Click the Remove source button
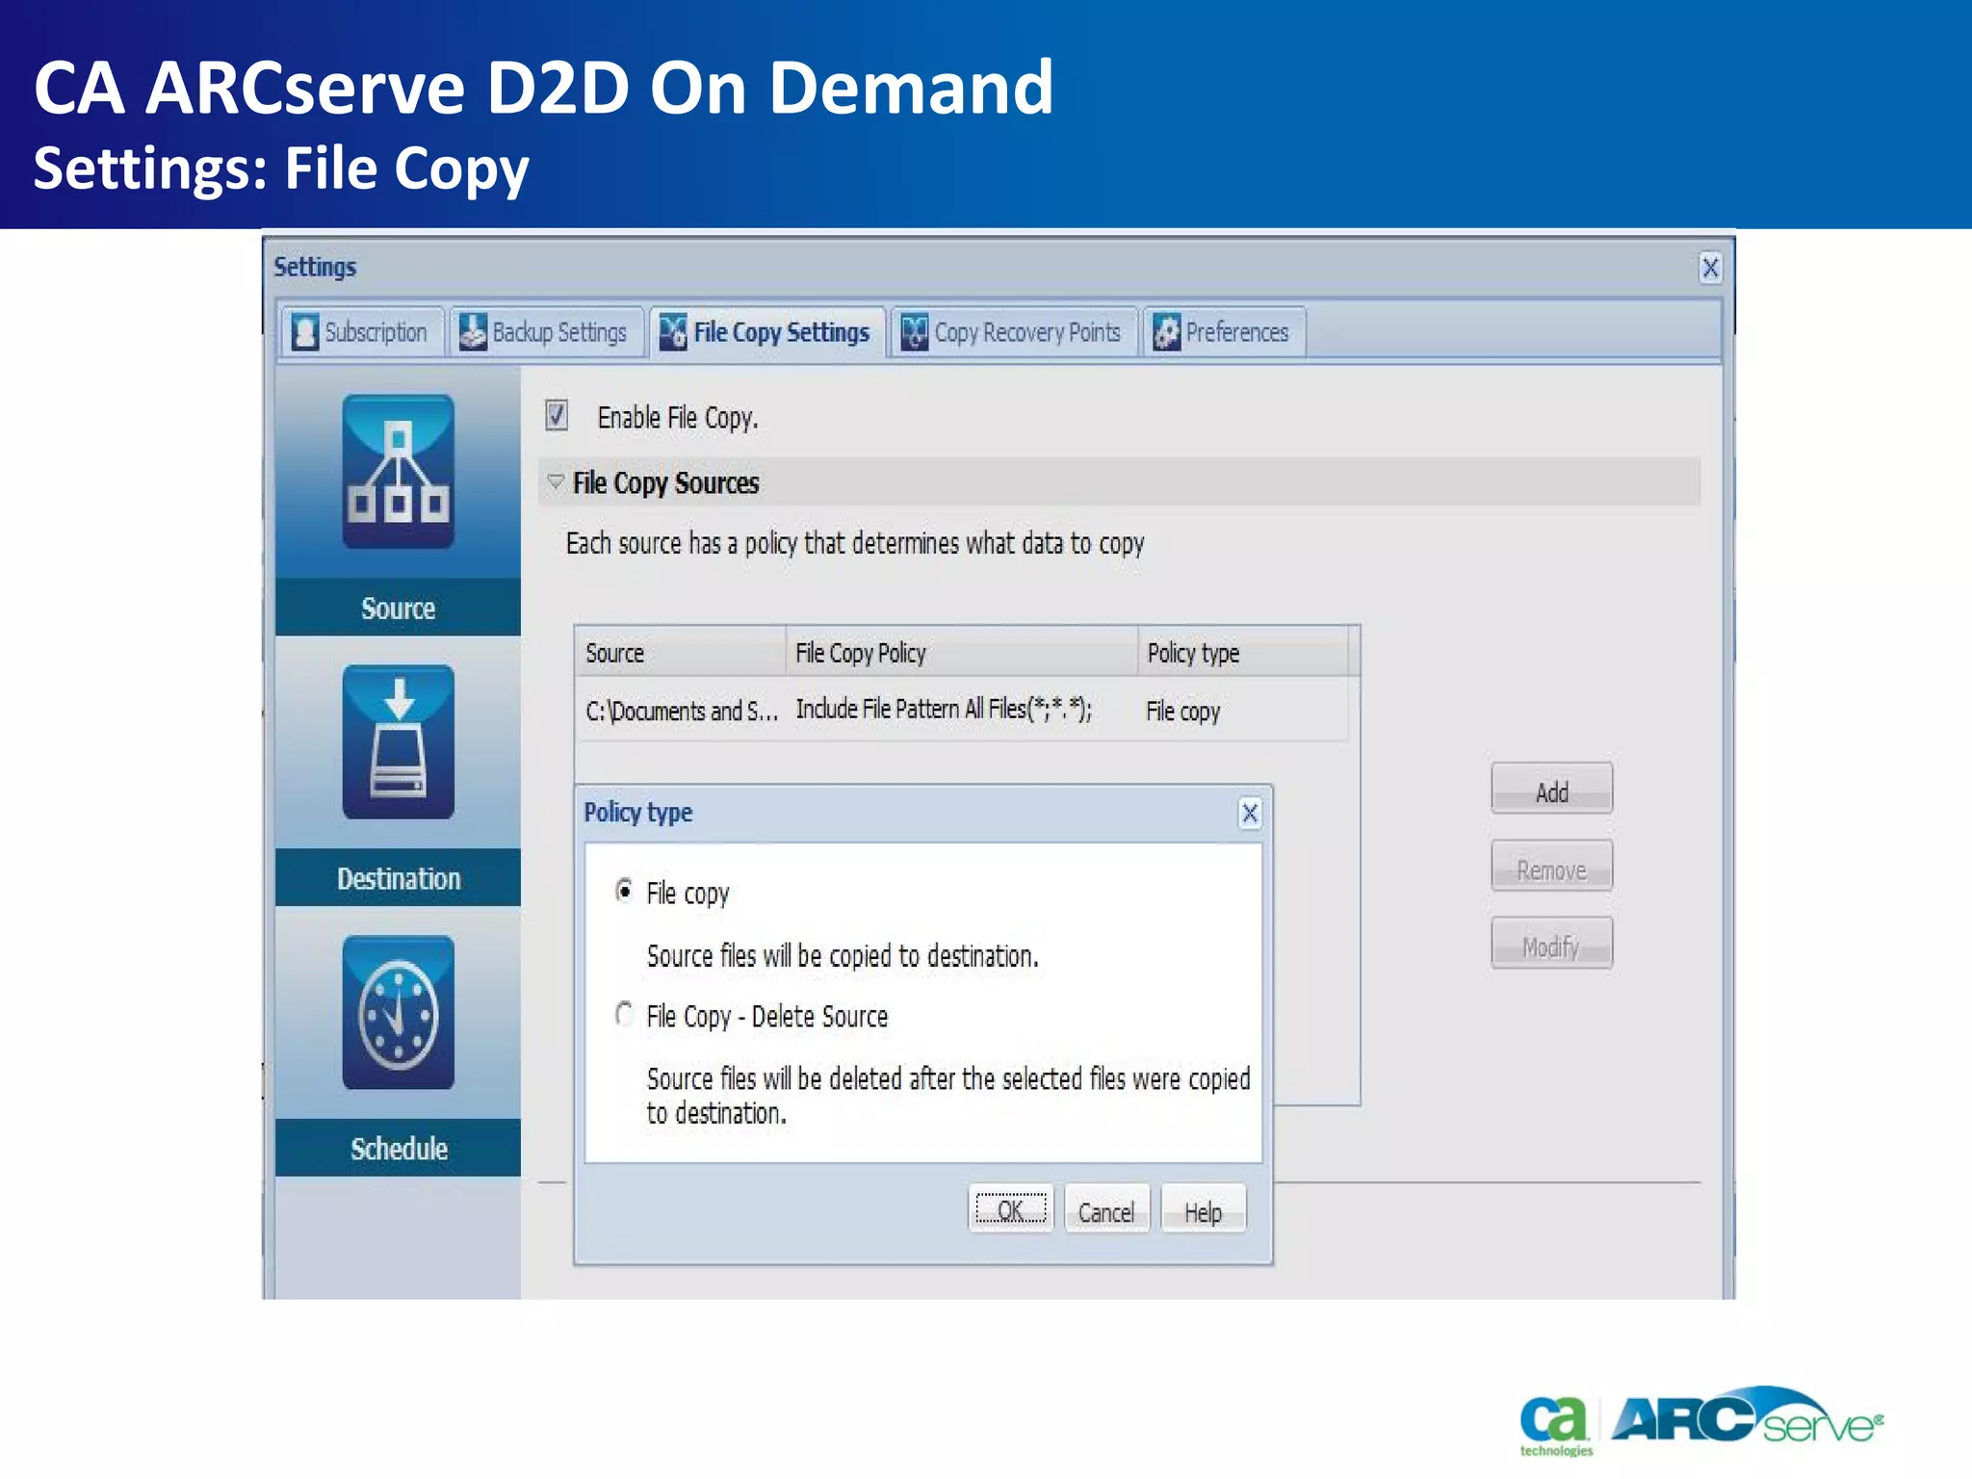 1551,868
